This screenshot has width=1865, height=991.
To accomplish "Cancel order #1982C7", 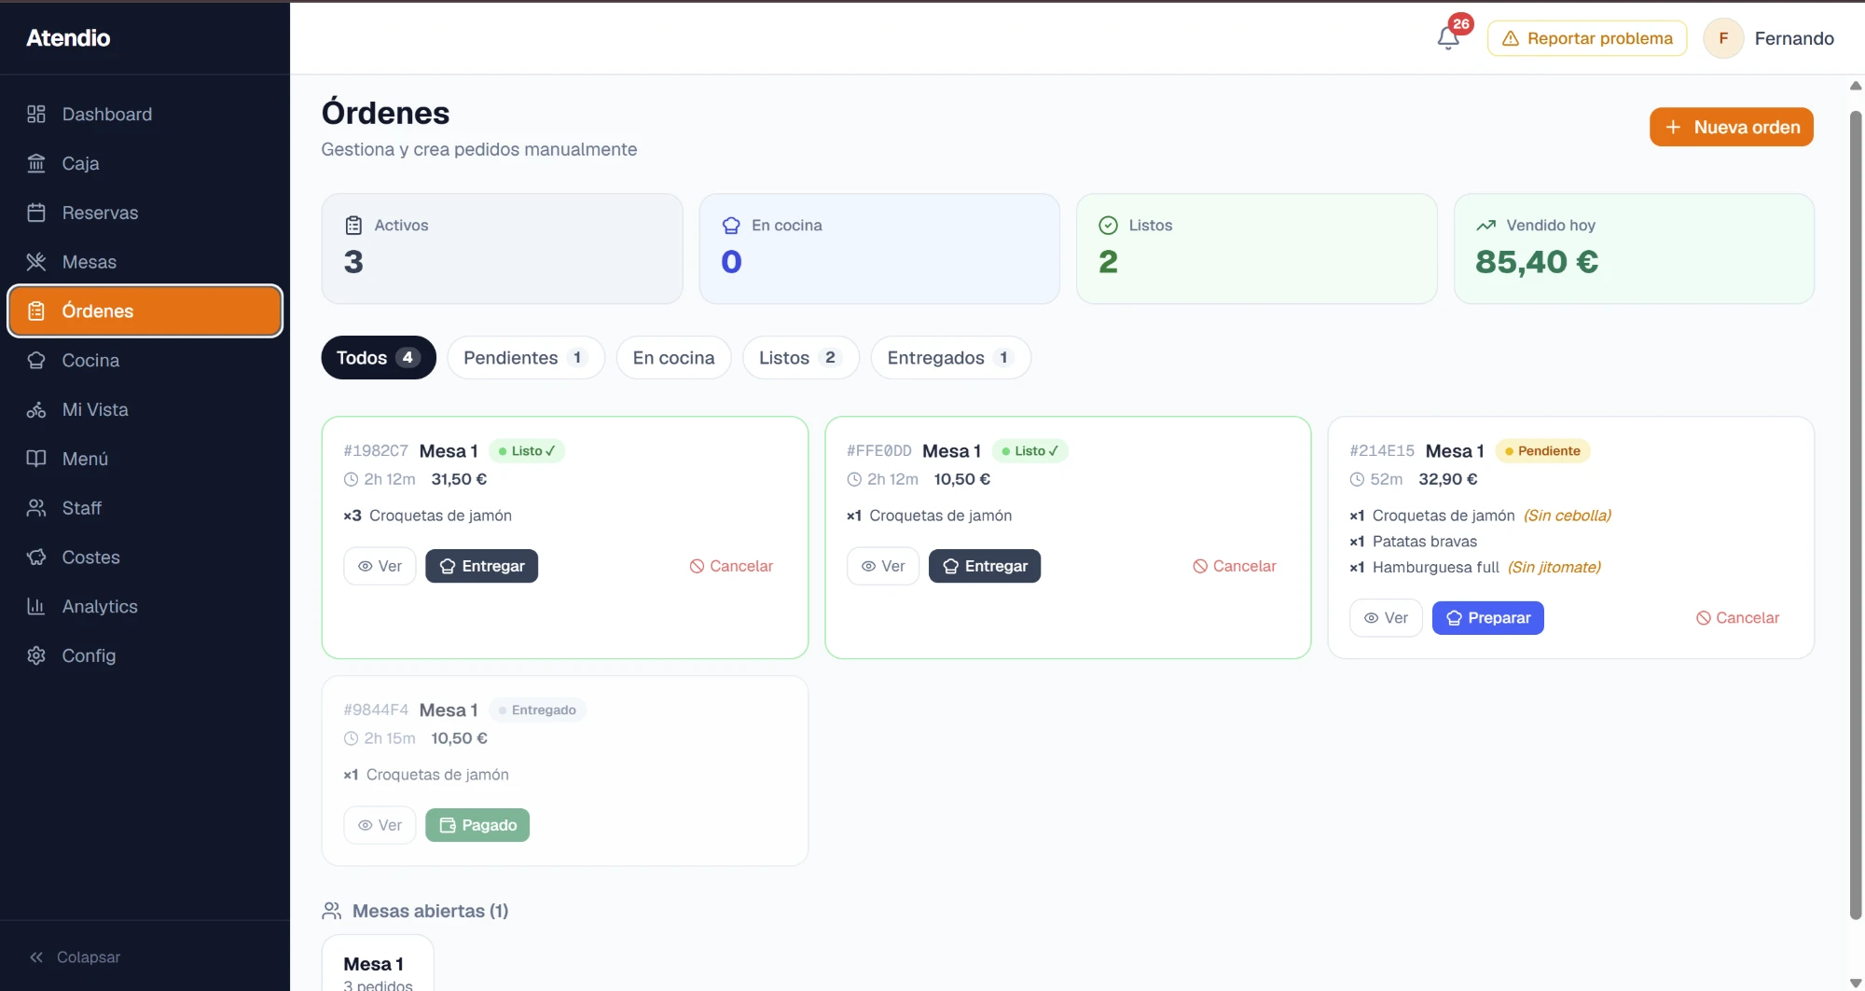I will [x=731, y=566].
